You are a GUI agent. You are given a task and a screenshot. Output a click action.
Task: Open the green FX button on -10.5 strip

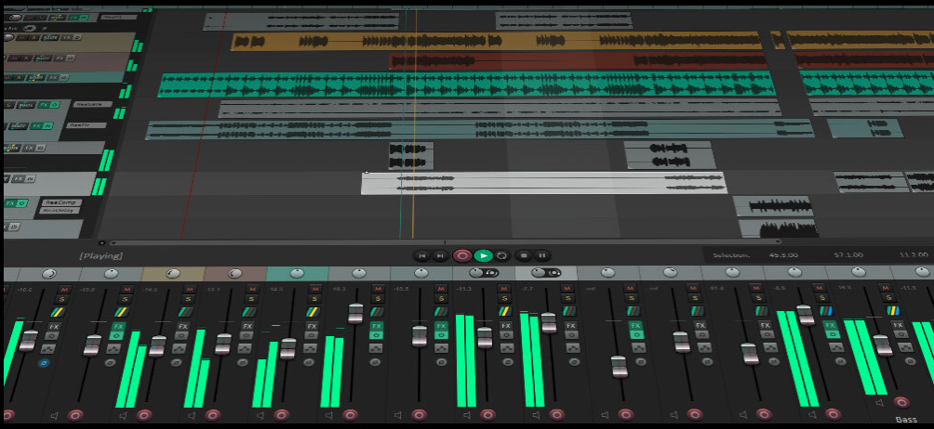pyautogui.click(x=441, y=326)
